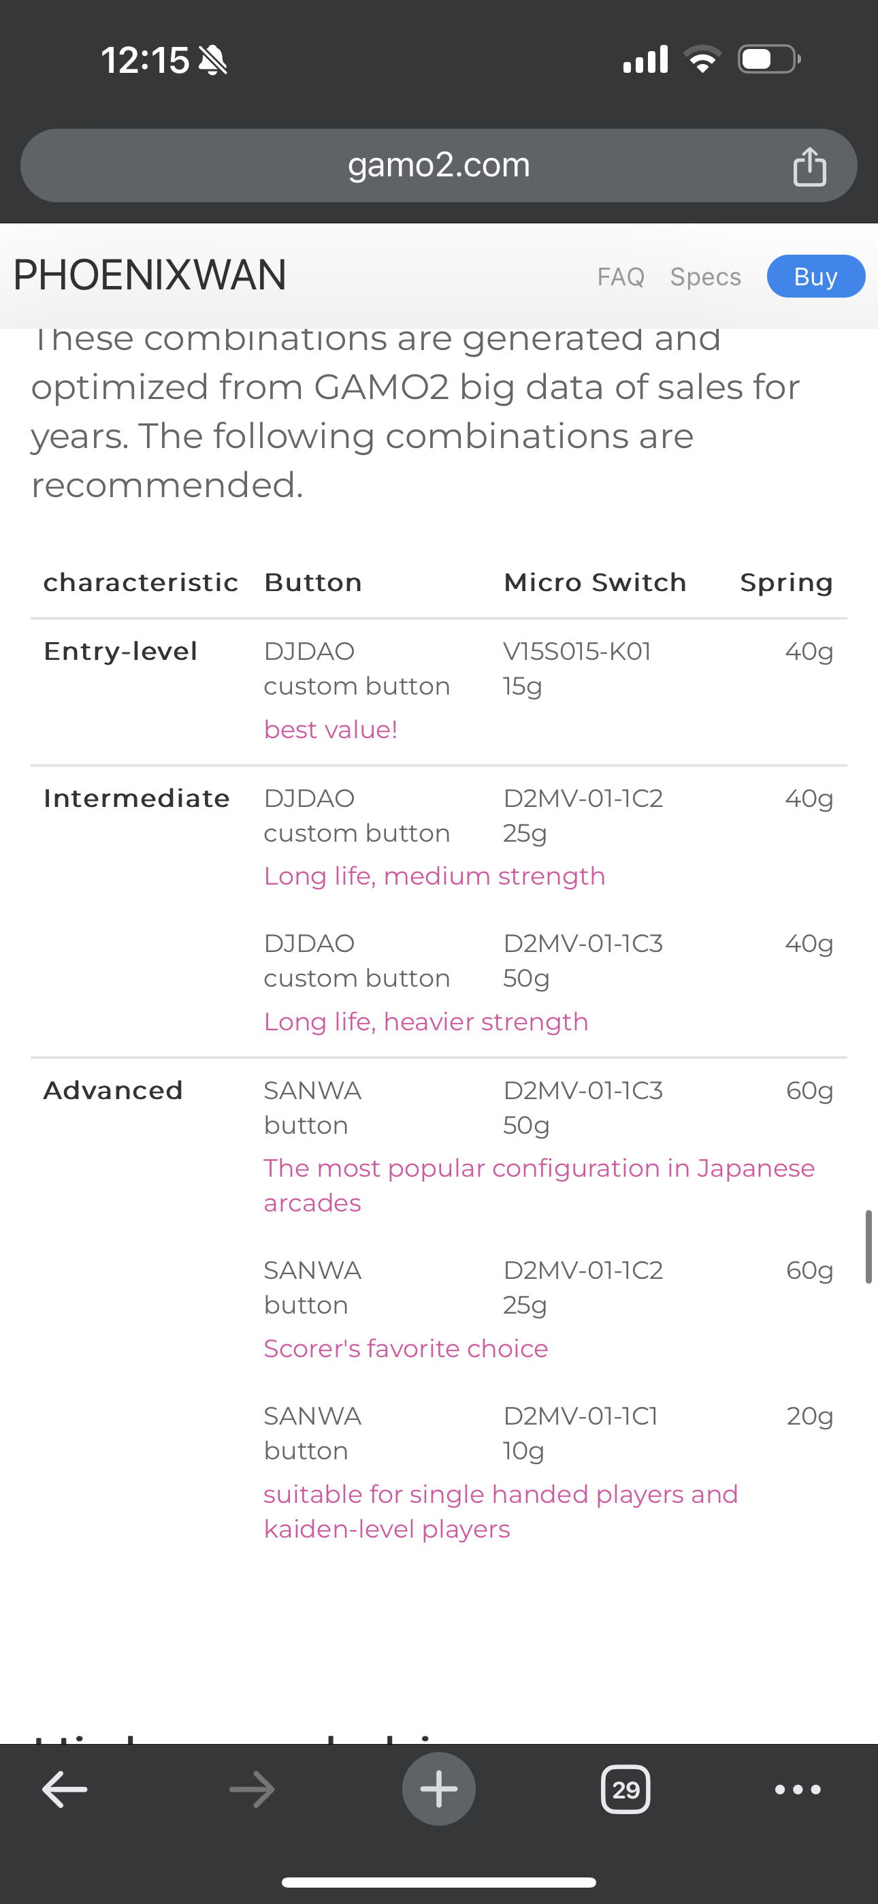The image size is (878, 1904).
Task: Tap the forward arrow icon
Action: click(x=252, y=1790)
